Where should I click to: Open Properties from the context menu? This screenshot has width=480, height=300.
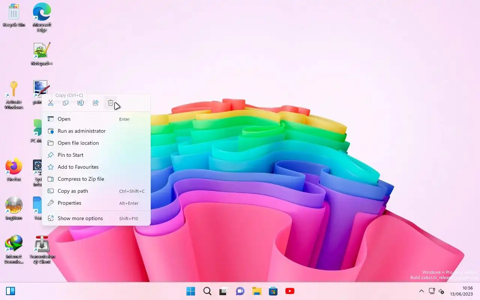click(96, 203)
